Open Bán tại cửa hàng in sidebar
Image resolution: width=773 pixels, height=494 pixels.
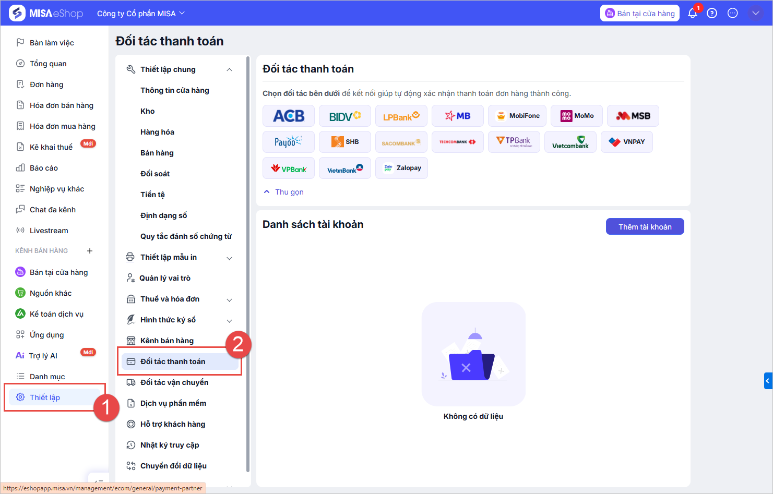click(x=58, y=272)
